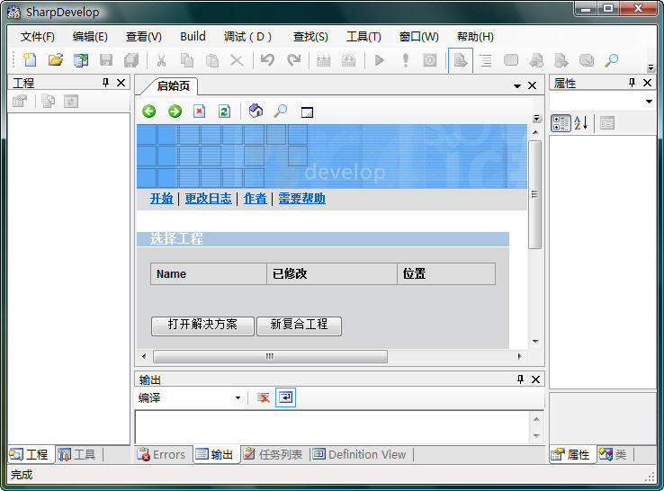Stop page loading with red X icon
Screen dimensions: 664x491
[199, 112]
